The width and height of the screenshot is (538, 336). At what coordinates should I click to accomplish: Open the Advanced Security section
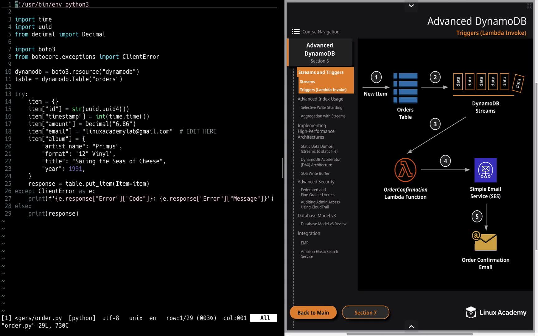pos(316,182)
